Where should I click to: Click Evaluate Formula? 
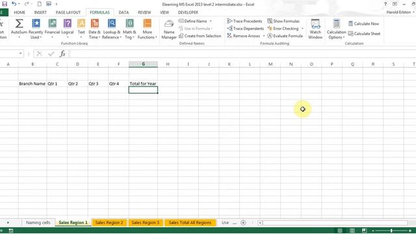pyautogui.click(x=285, y=36)
